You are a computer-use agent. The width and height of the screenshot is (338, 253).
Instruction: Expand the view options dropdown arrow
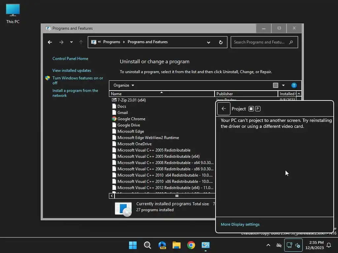point(283,85)
